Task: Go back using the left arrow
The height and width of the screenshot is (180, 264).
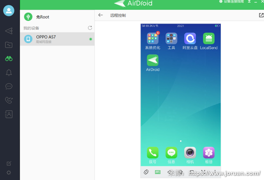Action: 101,15
